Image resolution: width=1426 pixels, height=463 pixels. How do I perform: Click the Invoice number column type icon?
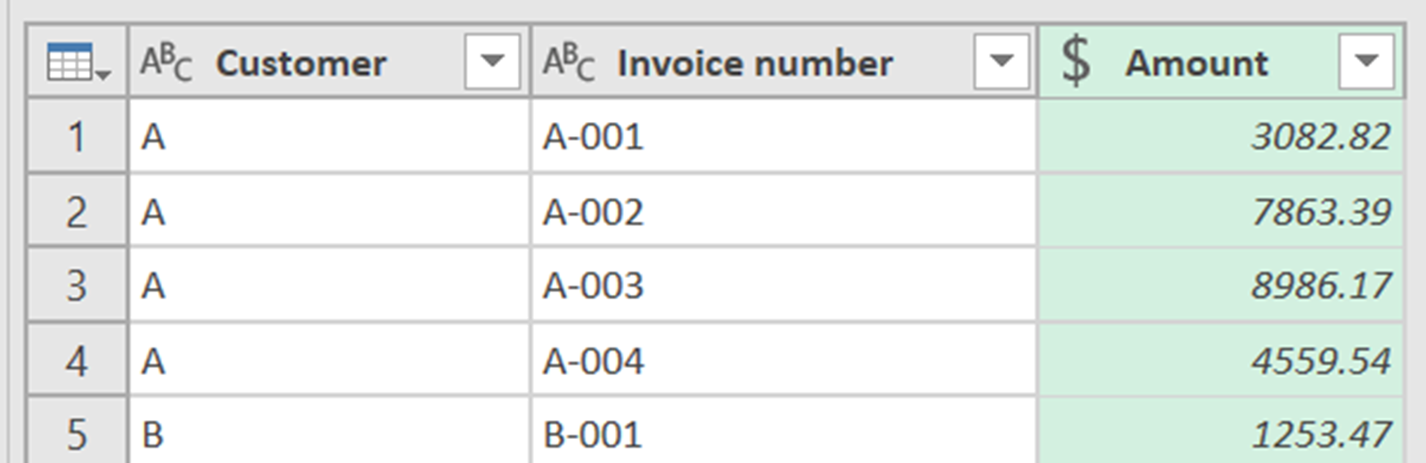pos(568,63)
